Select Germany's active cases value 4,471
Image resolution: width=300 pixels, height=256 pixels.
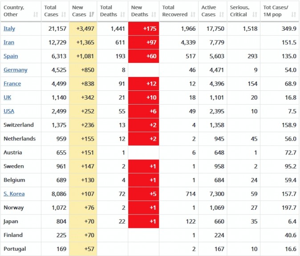click(x=217, y=70)
